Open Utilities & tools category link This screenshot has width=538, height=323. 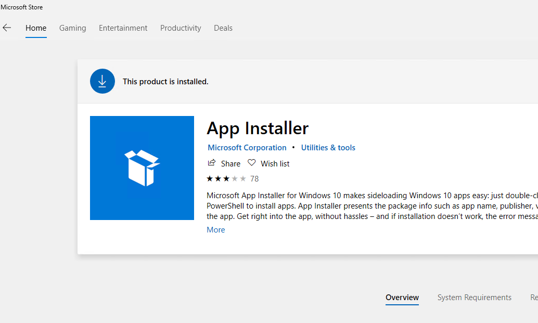(x=328, y=148)
